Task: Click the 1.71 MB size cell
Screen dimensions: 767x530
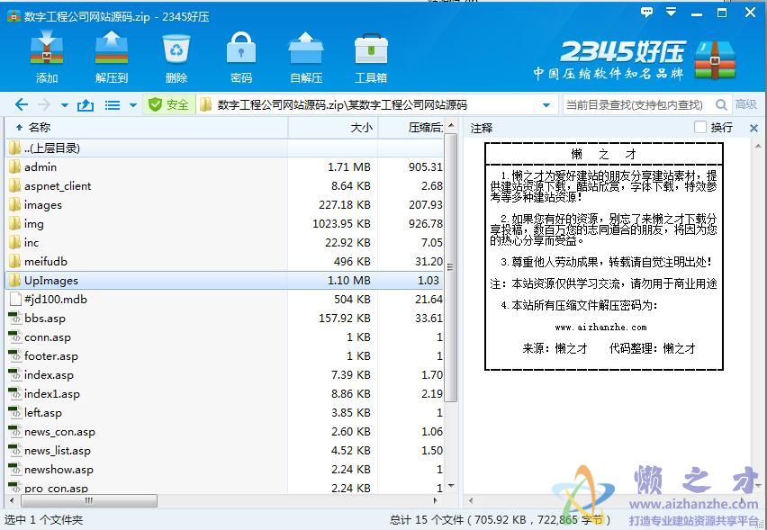Action: (349, 167)
